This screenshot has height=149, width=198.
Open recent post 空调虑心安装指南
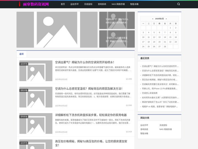(150, 93)
